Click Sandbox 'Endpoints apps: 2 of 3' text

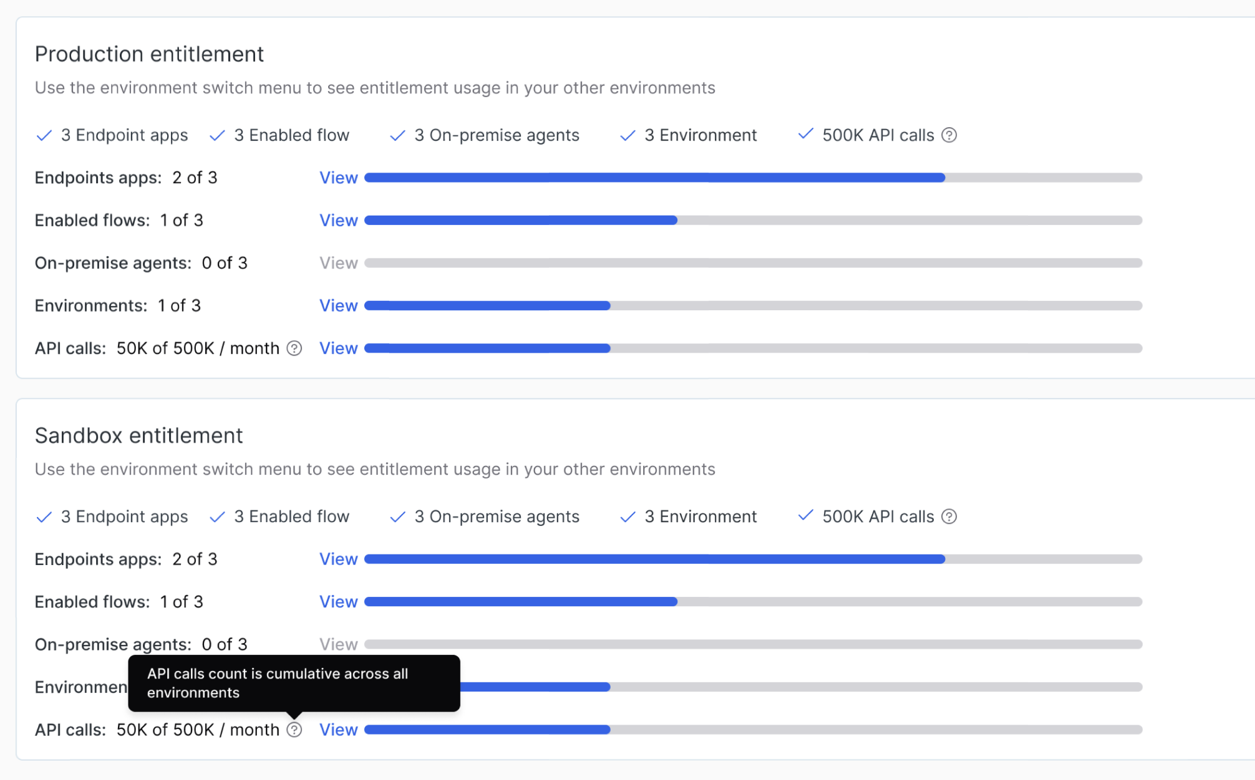pos(126,559)
